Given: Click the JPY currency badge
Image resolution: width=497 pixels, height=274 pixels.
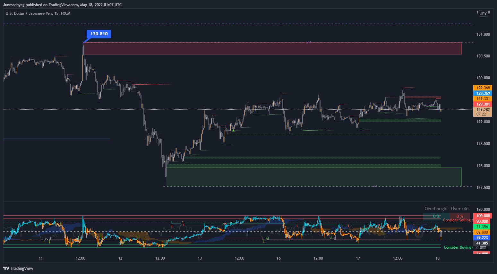Looking at the screenshot, I should 483,14.
